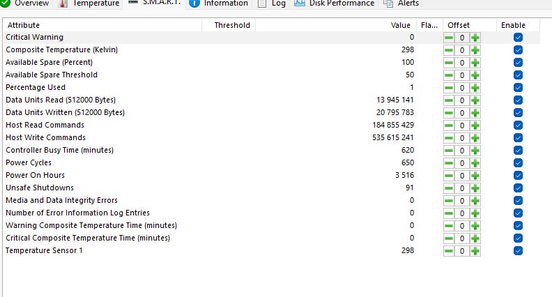Decrease offset for Power On Hours
The width and height of the screenshot is (552, 297).
pyautogui.click(x=449, y=176)
